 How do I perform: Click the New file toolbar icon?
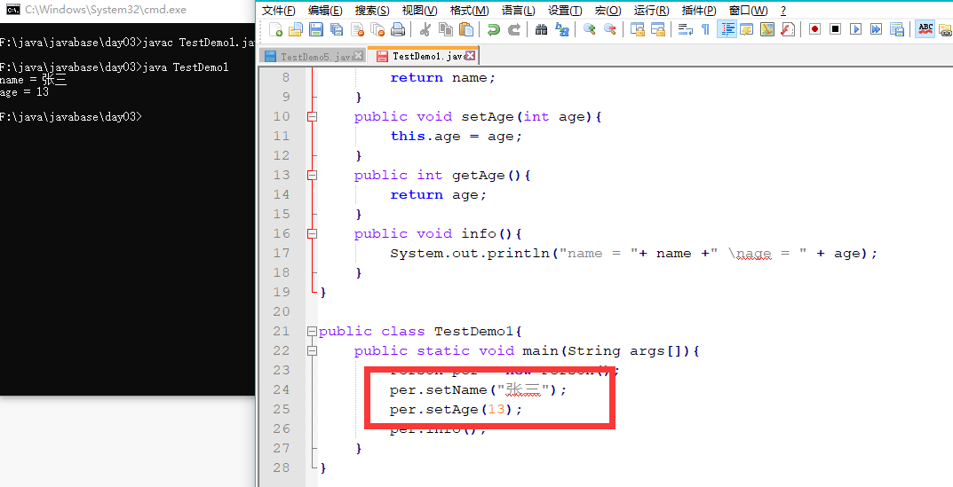click(275, 29)
